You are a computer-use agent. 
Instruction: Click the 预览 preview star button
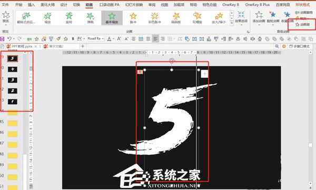click(x=6, y=17)
